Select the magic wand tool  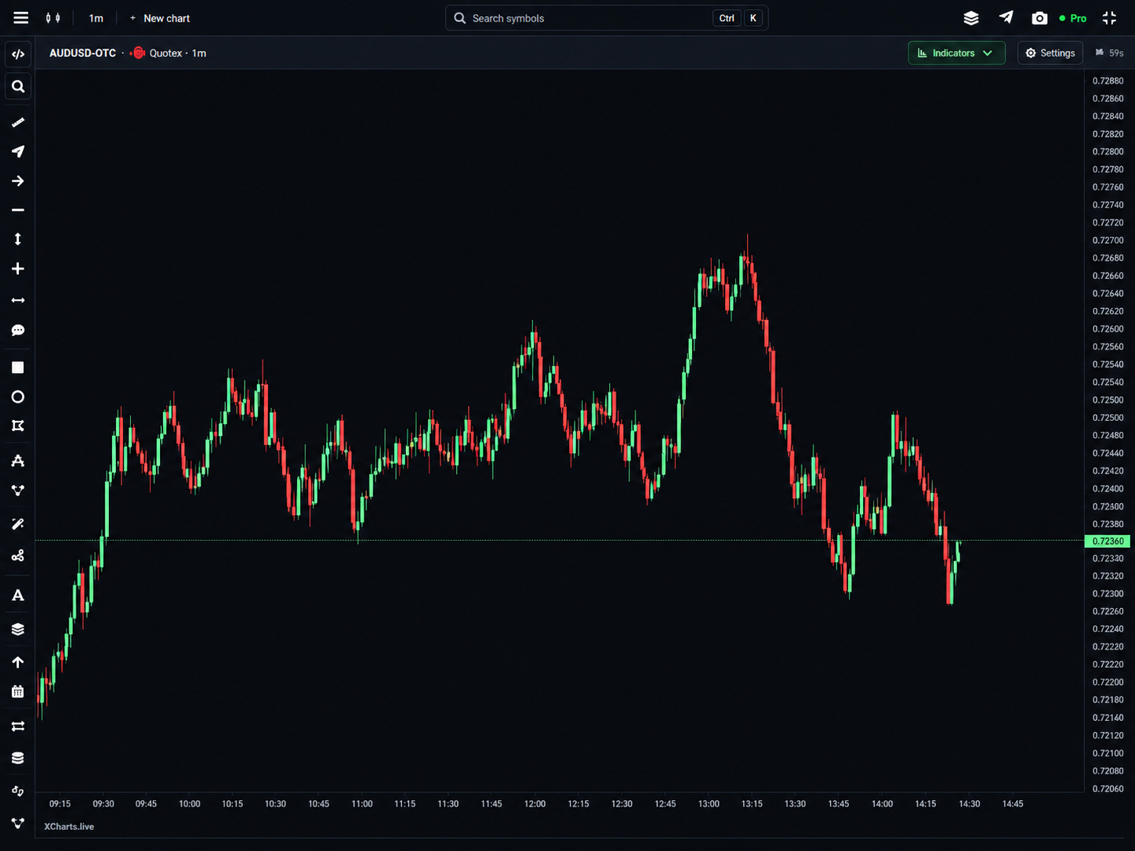(18, 523)
